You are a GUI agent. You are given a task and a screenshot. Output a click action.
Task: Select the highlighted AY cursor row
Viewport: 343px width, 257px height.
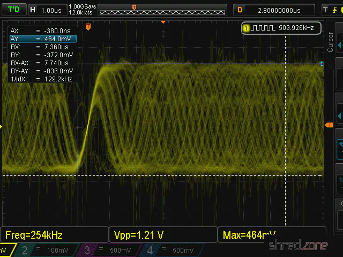coord(42,39)
